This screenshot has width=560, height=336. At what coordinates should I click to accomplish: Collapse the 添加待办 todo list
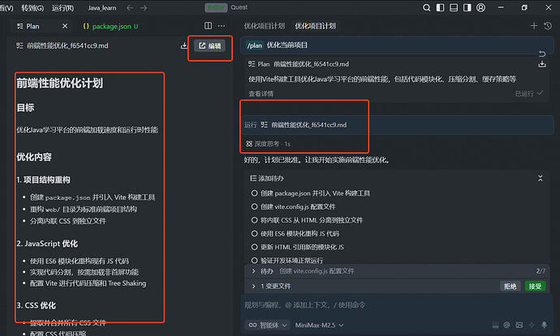pos(541,178)
